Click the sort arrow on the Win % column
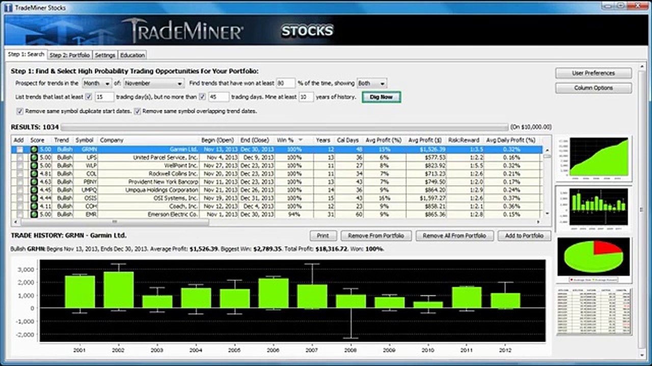Screen dimensions: 652x366 coord(301,140)
